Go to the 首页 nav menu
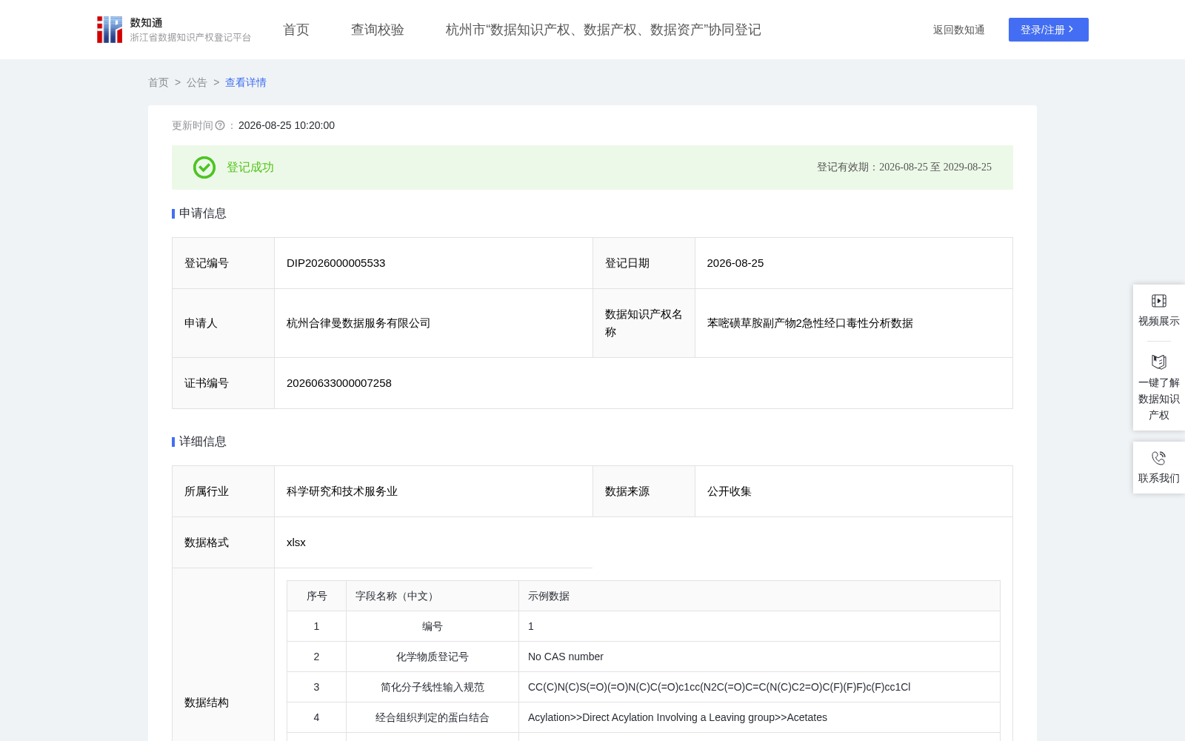1185x741 pixels. point(296,30)
